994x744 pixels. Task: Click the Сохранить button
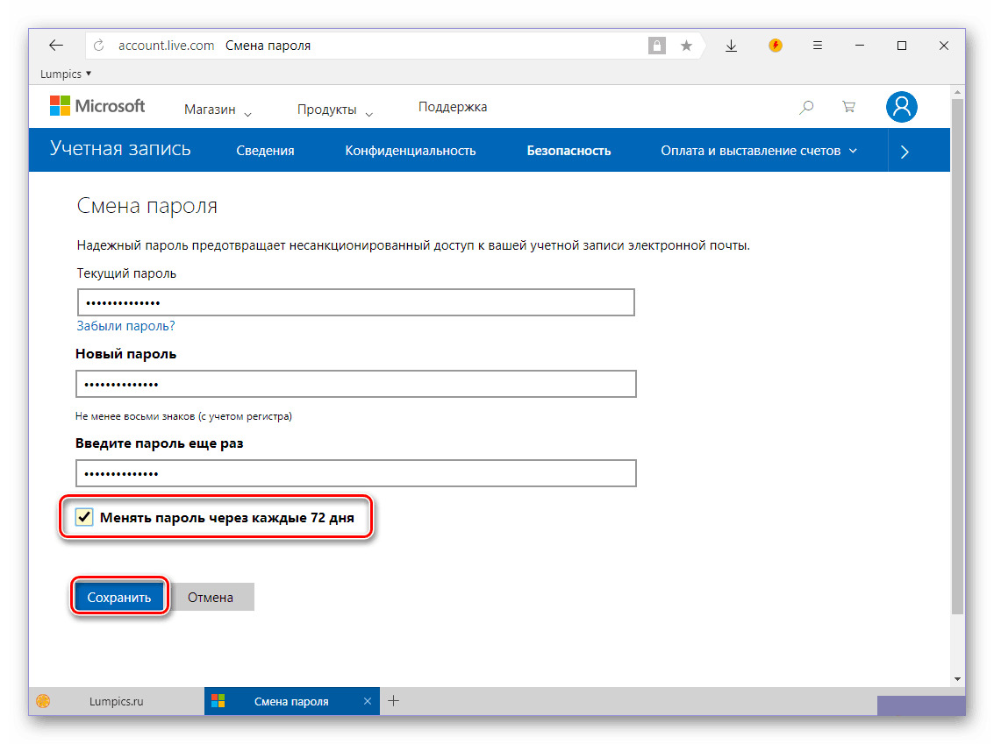point(119,598)
